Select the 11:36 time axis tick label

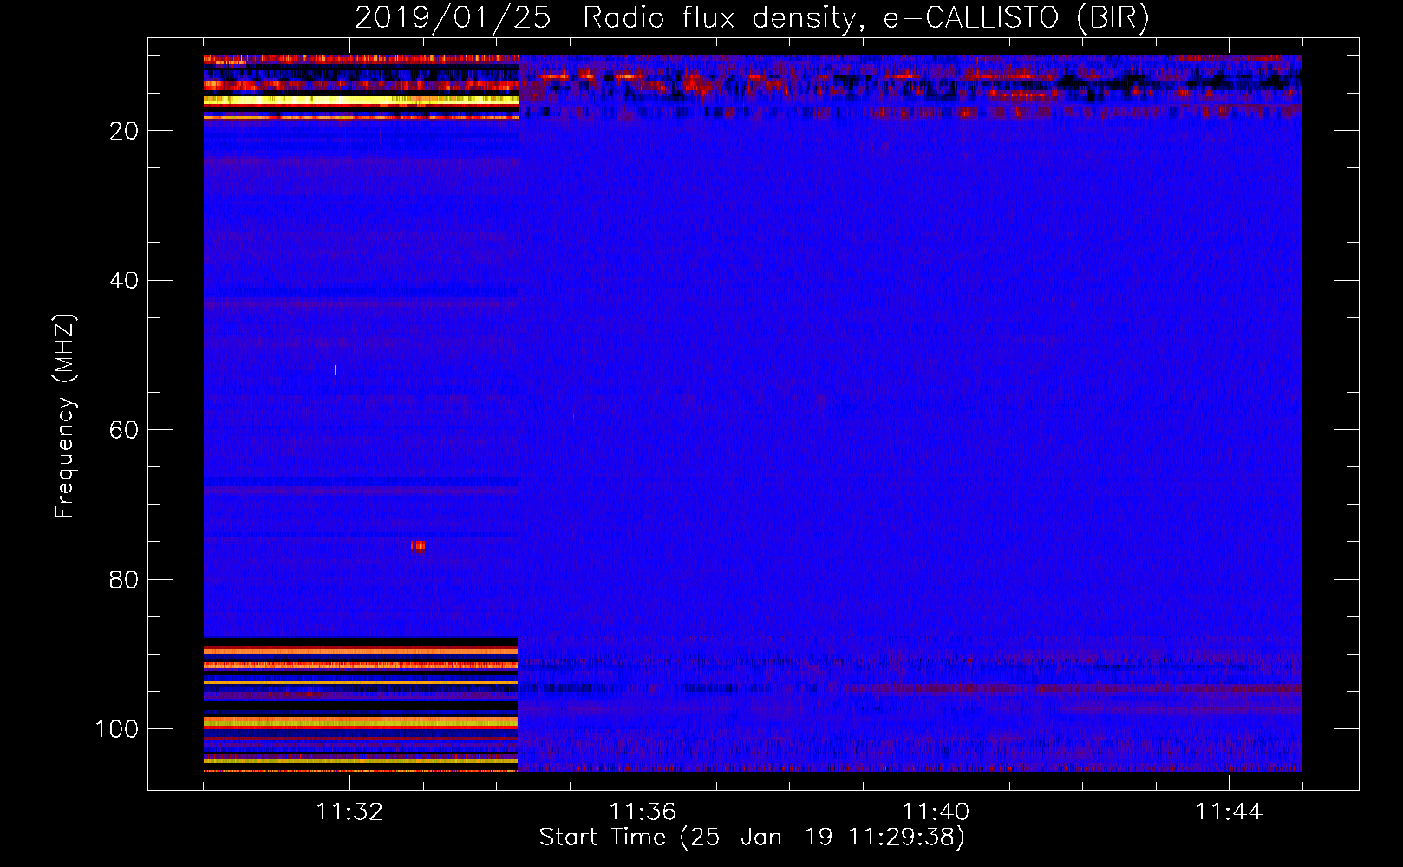pos(643,812)
